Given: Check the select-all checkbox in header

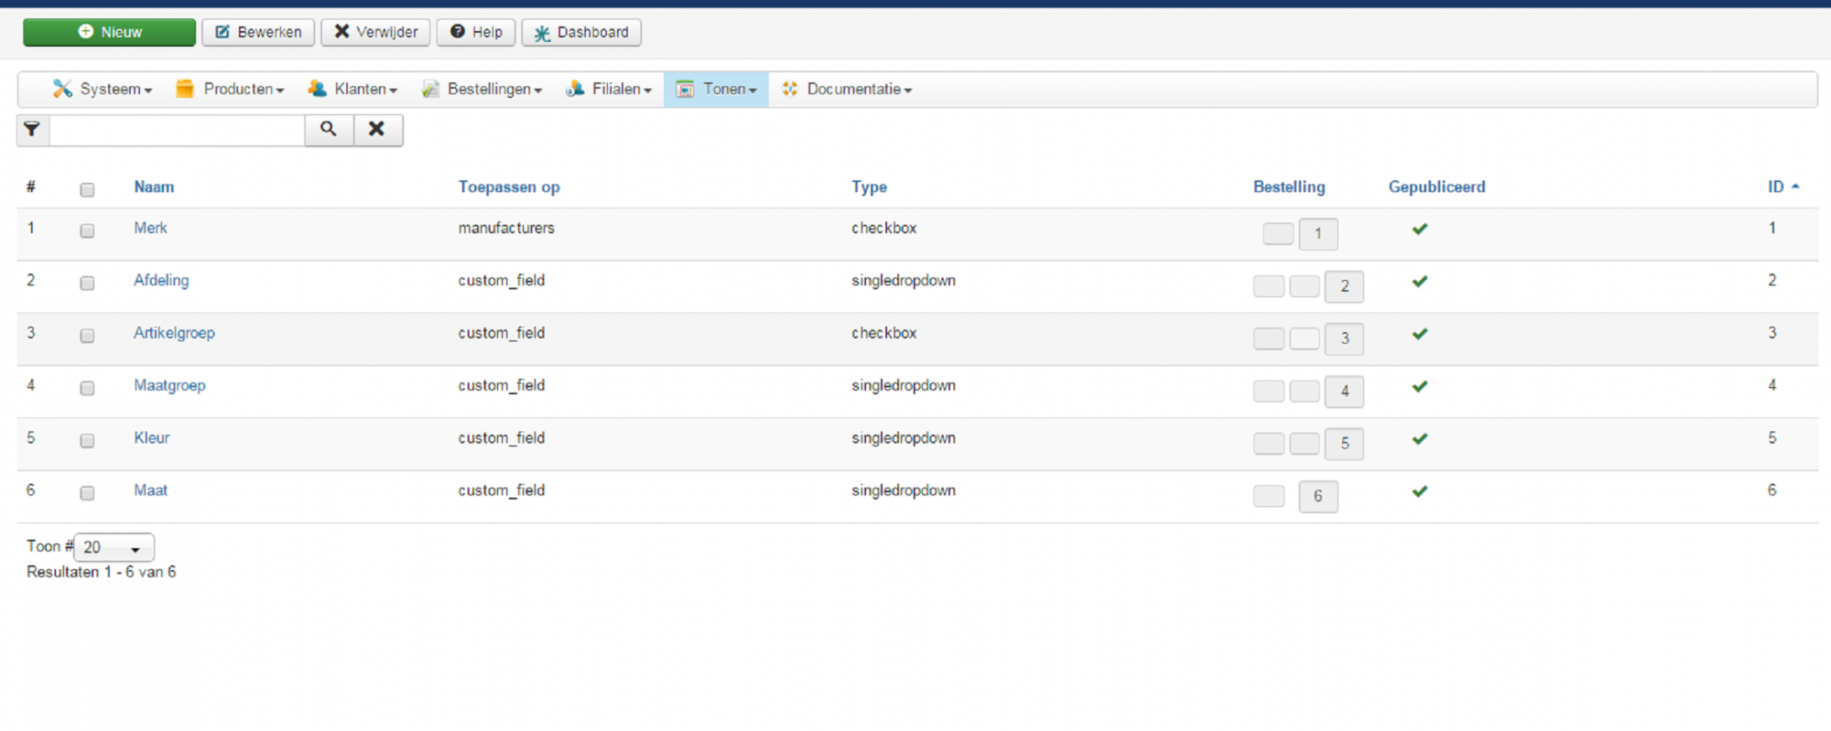Looking at the screenshot, I should coord(87,189).
